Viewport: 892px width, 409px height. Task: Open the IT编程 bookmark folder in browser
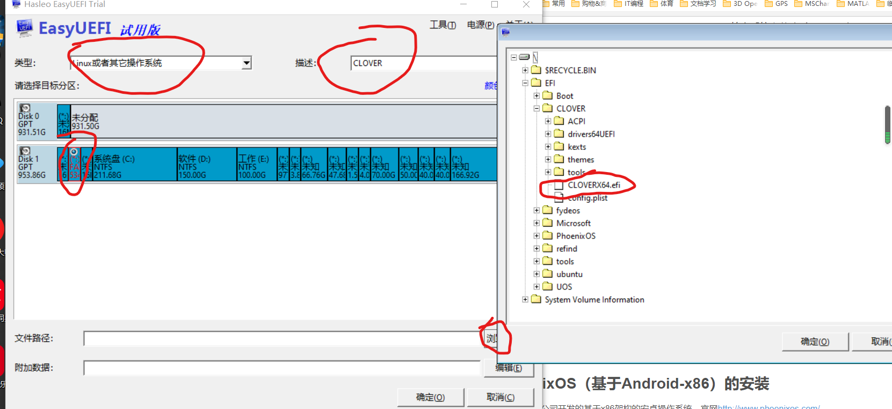(x=628, y=3)
